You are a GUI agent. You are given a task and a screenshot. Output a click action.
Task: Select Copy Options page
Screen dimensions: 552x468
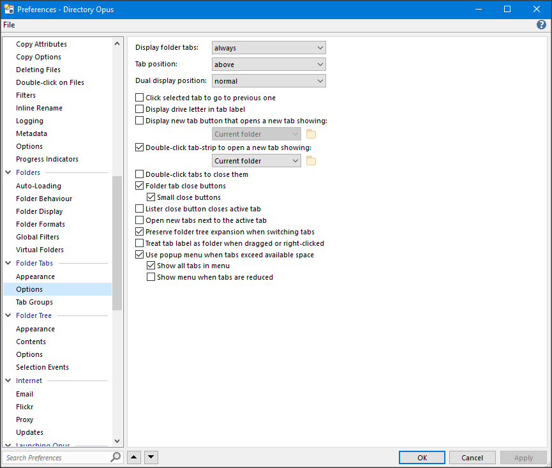click(x=38, y=57)
